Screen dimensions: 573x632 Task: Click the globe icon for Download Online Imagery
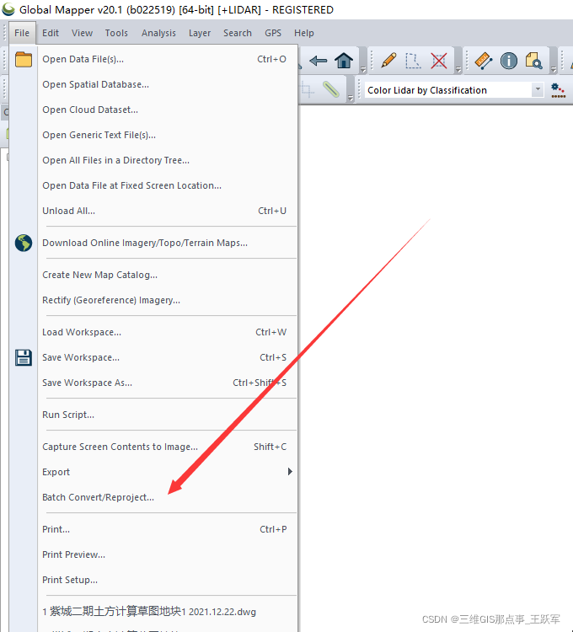(x=24, y=243)
